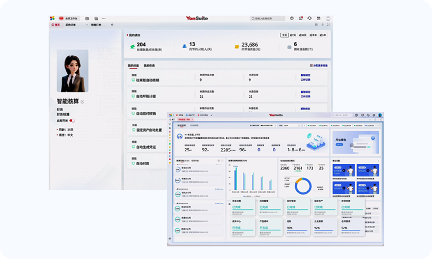Click the user avatar icon in front window header

[x=380, y=115]
